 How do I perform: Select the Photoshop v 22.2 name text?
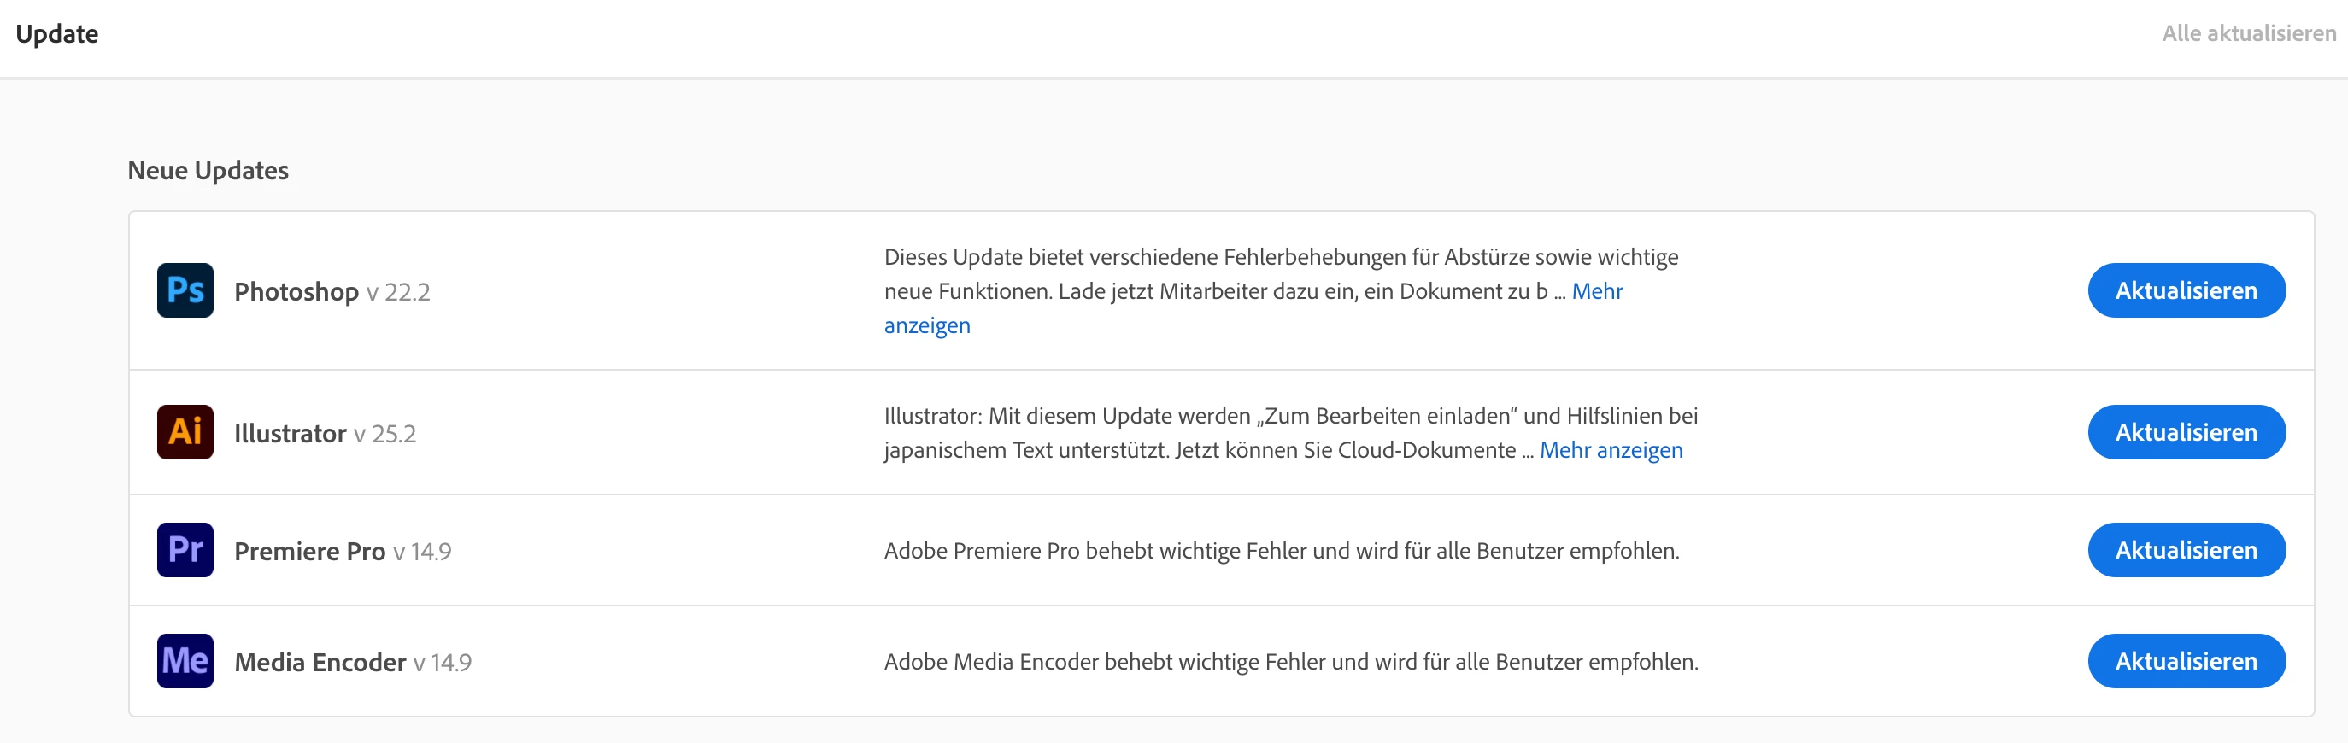tap(332, 291)
